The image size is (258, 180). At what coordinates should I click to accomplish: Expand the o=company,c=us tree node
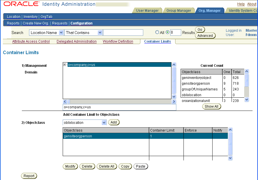click(65, 65)
